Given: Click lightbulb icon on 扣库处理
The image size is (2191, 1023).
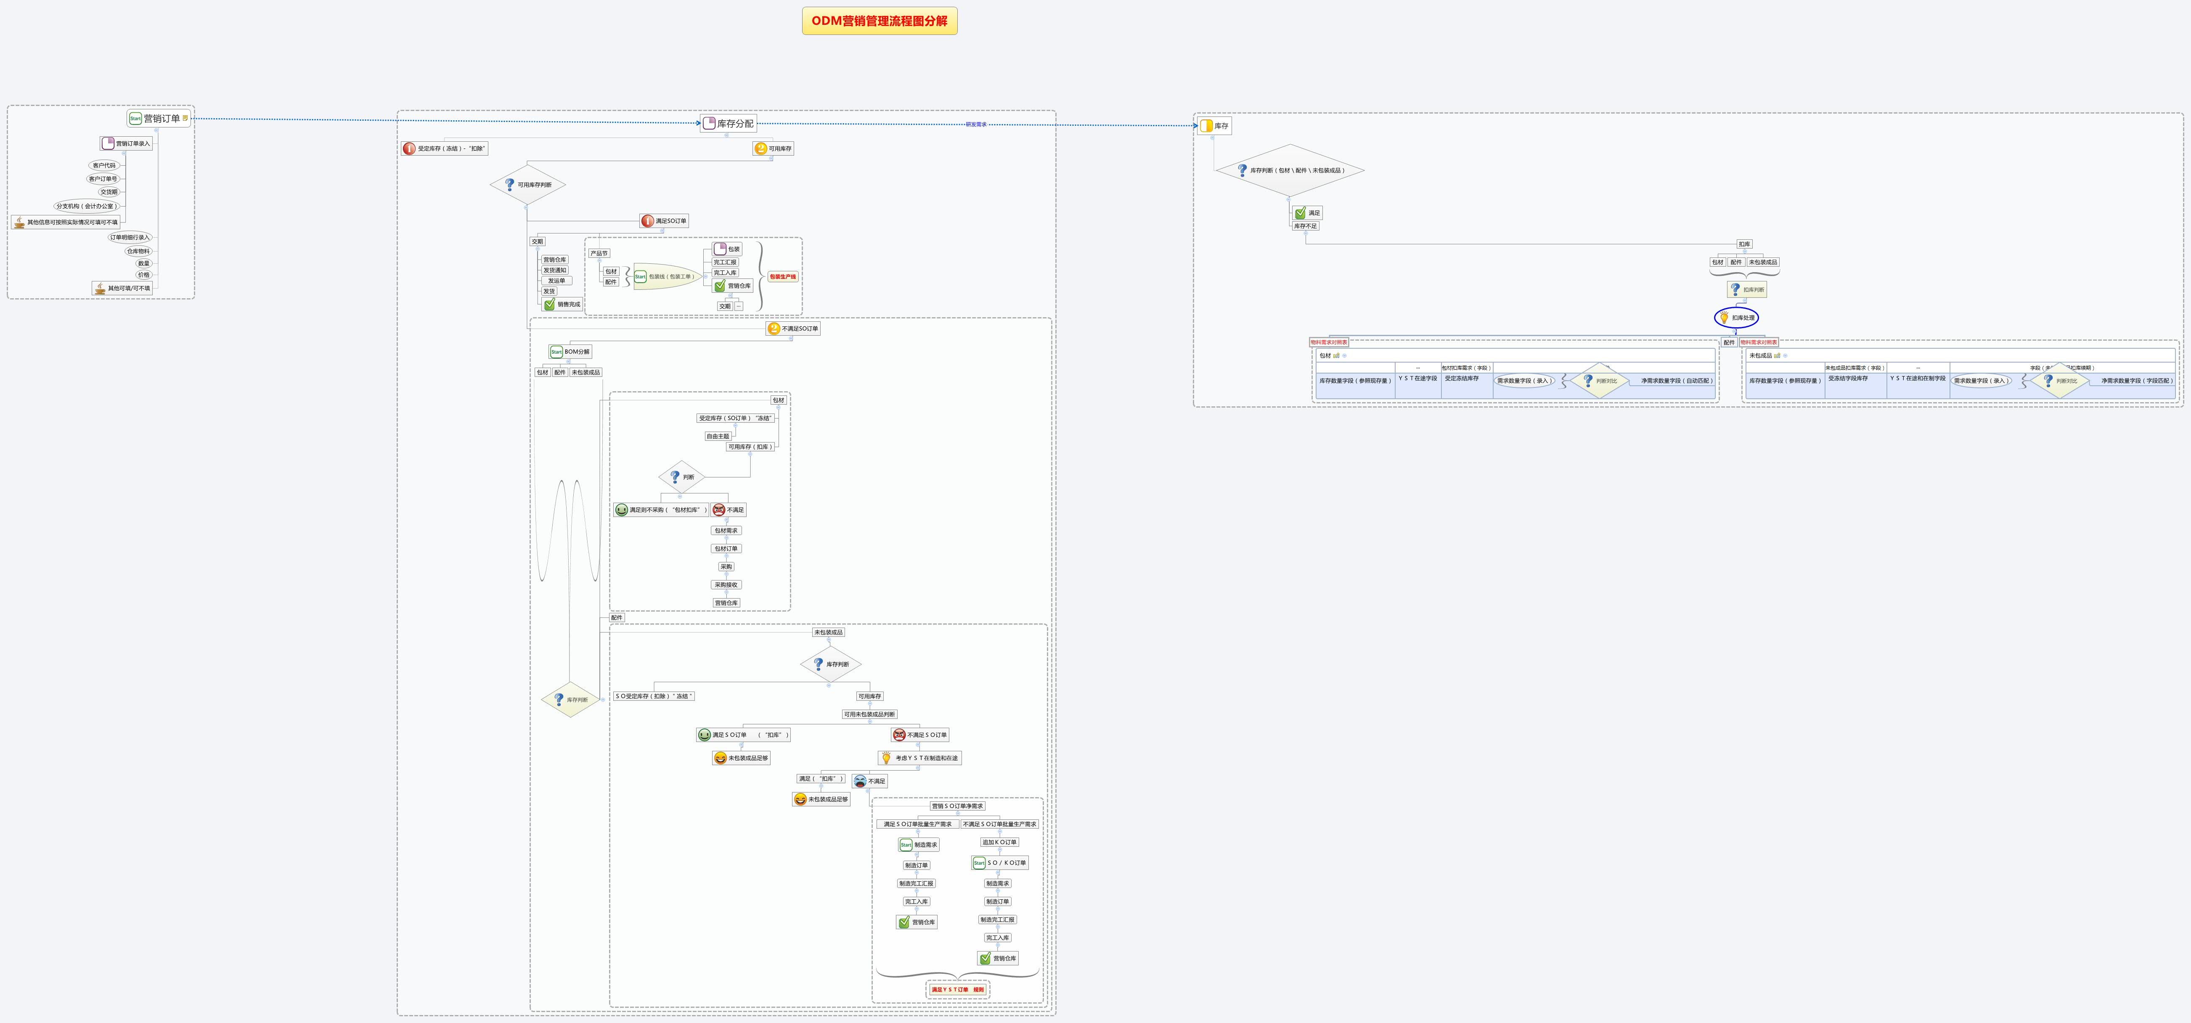Looking at the screenshot, I should tap(1724, 318).
